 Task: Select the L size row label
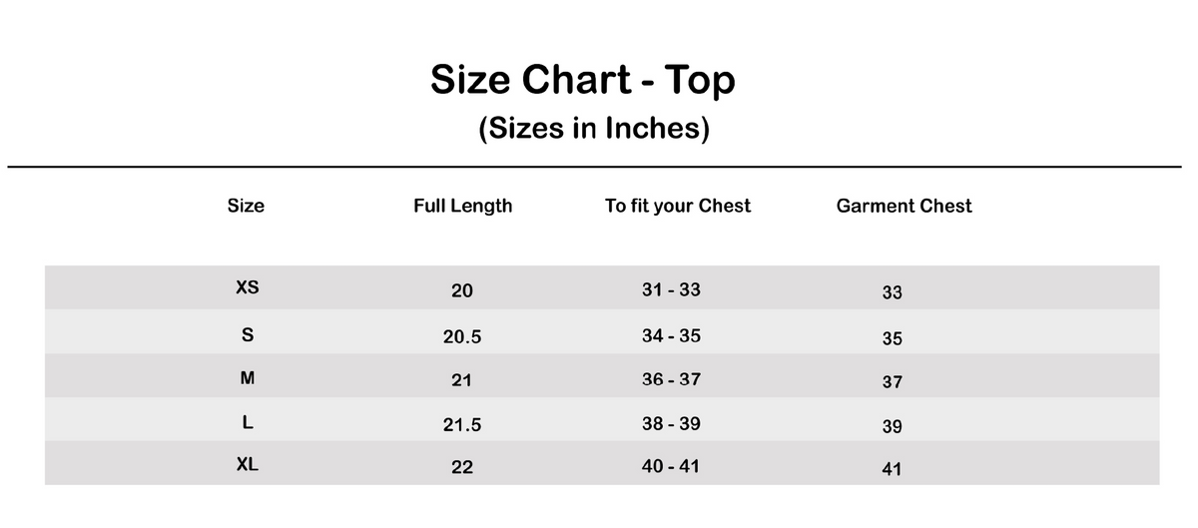tap(247, 422)
